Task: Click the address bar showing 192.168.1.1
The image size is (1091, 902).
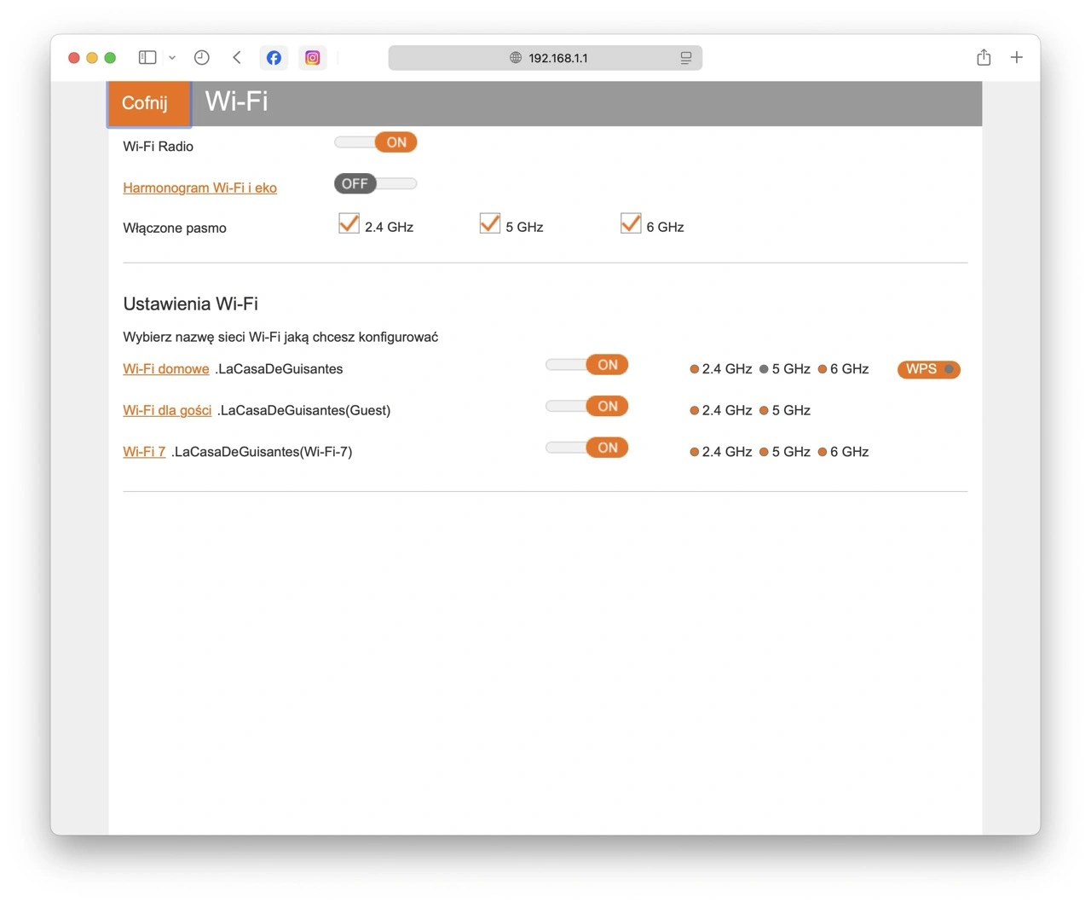Action: (x=545, y=57)
